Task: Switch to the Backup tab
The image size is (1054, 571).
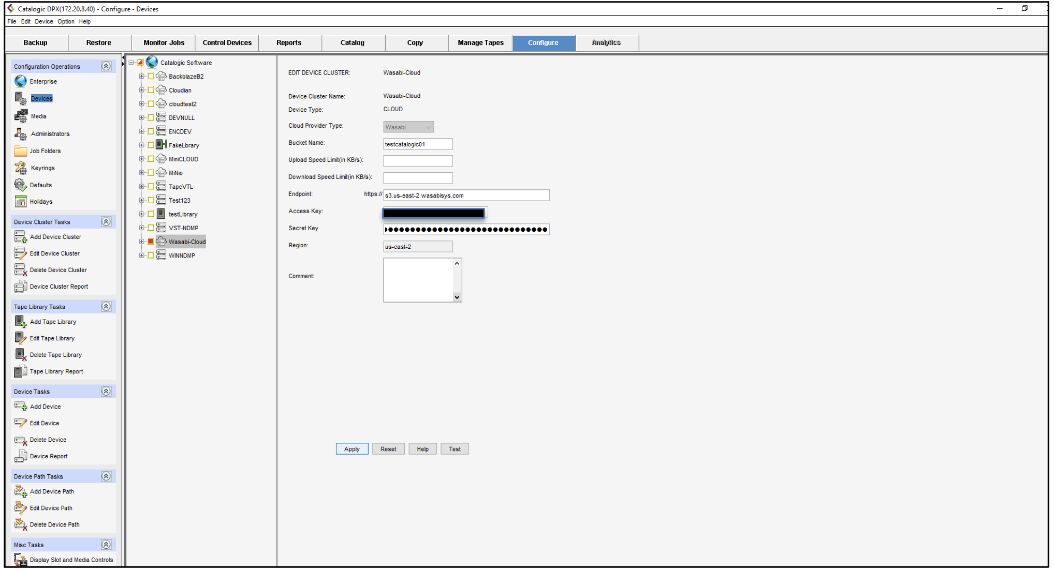Action: 35,42
